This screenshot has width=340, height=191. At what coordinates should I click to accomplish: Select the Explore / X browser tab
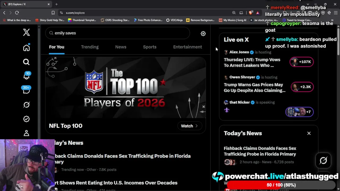click(26, 4)
